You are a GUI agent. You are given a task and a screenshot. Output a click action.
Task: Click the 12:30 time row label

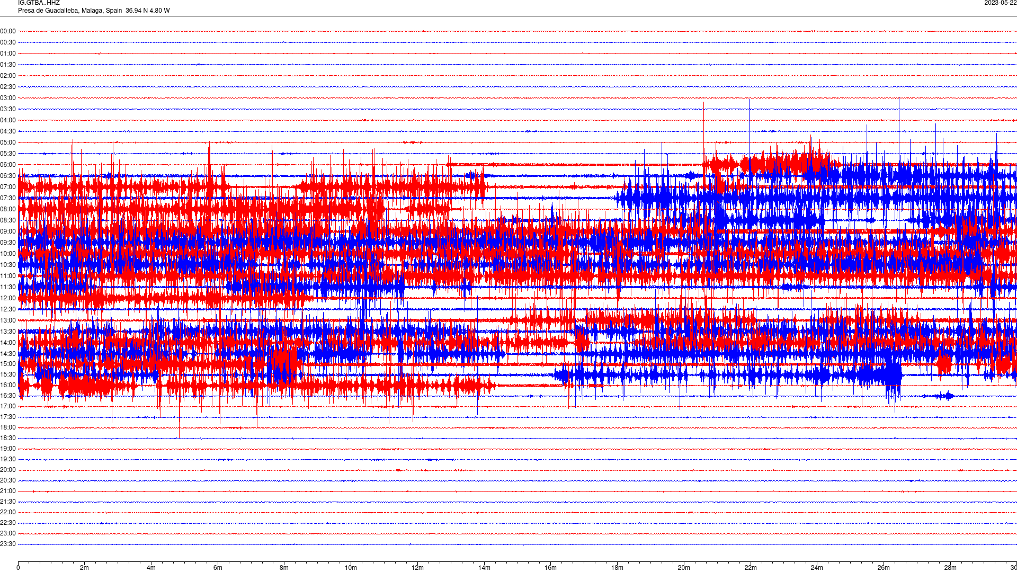point(8,309)
